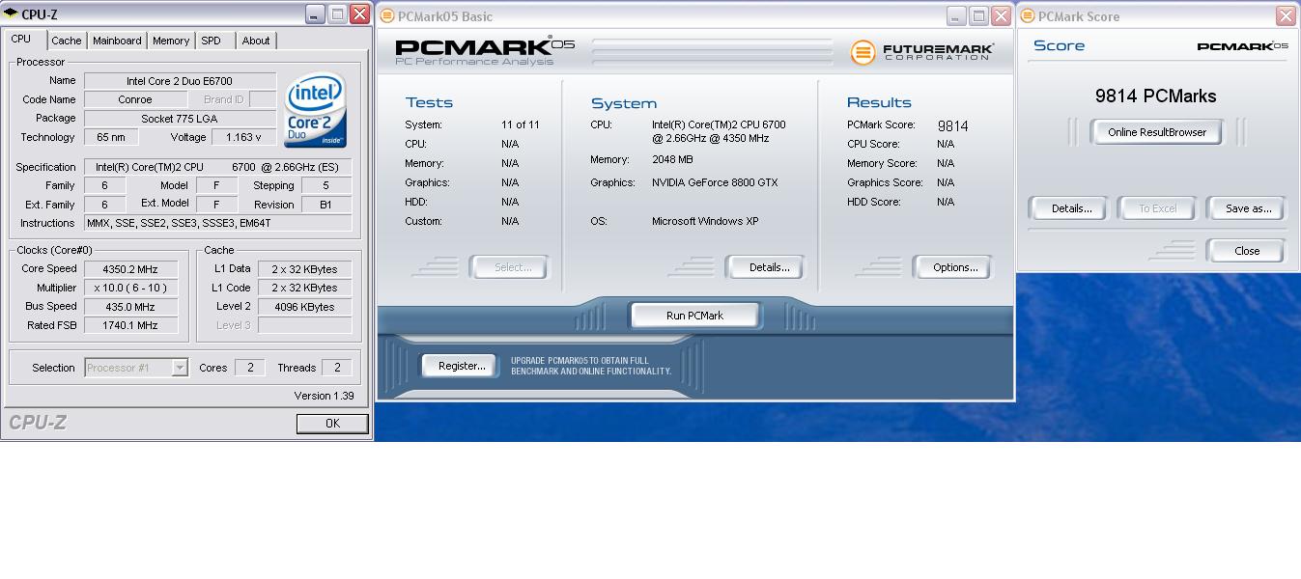The image size is (1301, 579).
Task: Click the Stepping value 5 in CPU-Z
Action: (326, 185)
